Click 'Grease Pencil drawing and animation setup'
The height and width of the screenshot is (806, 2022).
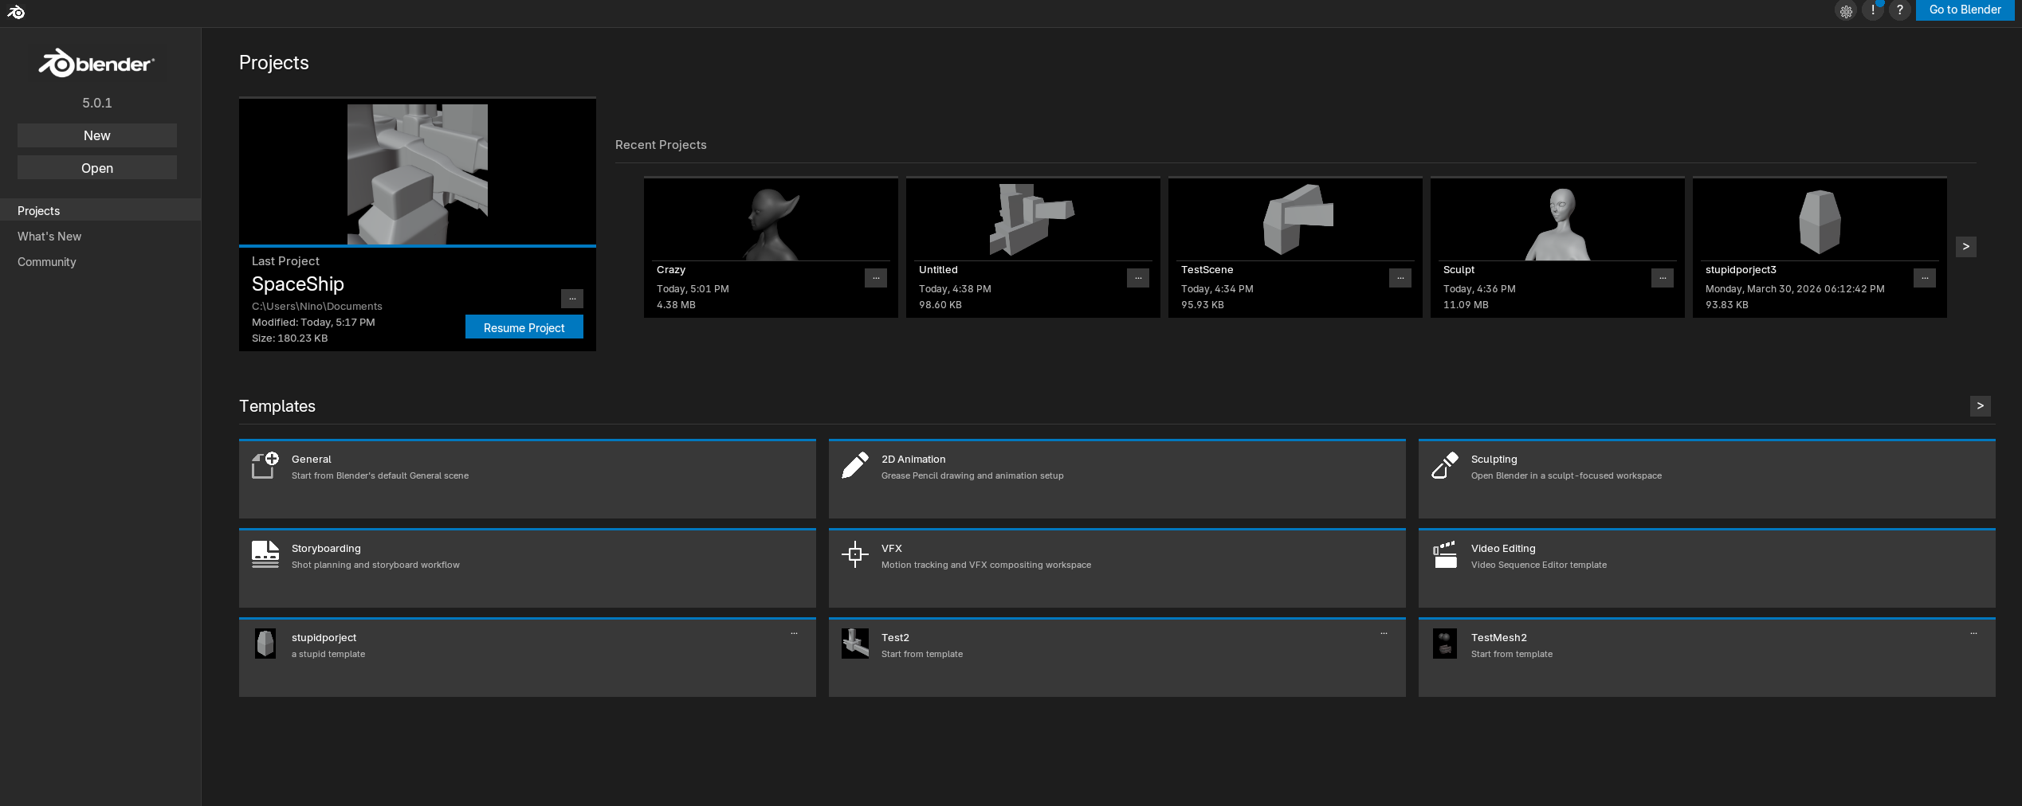pyautogui.click(x=972, y=475)
